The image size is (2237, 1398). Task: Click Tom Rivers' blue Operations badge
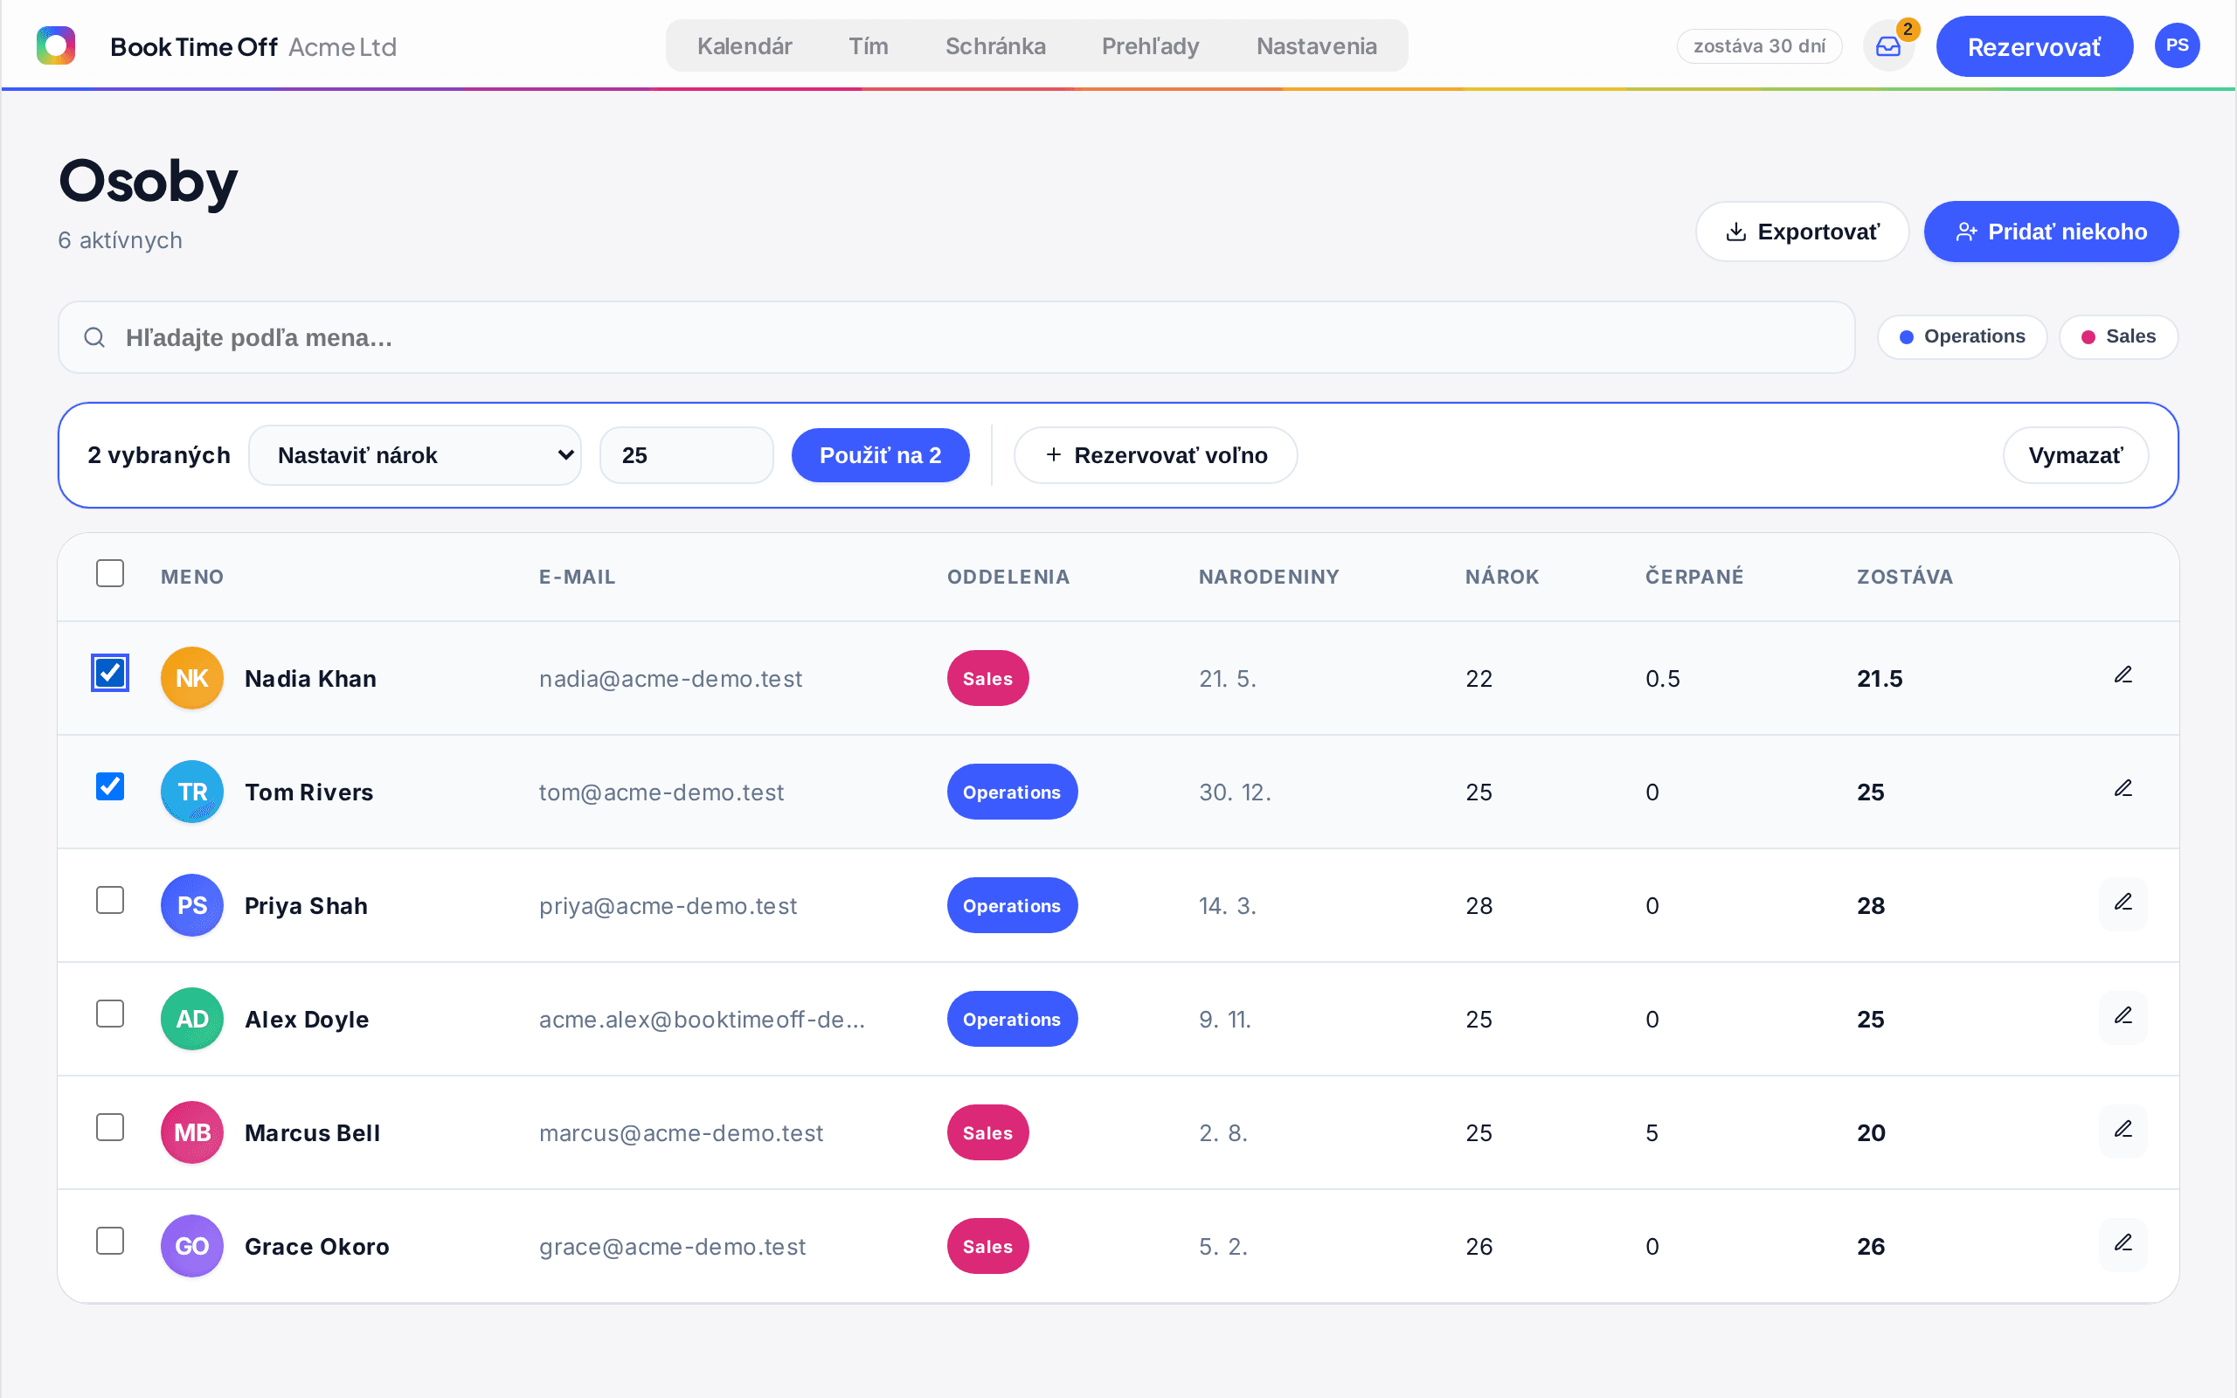point(1012,792)
